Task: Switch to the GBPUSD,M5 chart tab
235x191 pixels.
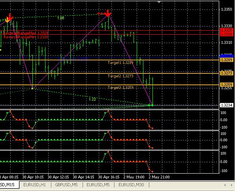Action: [x=66, y=185]
